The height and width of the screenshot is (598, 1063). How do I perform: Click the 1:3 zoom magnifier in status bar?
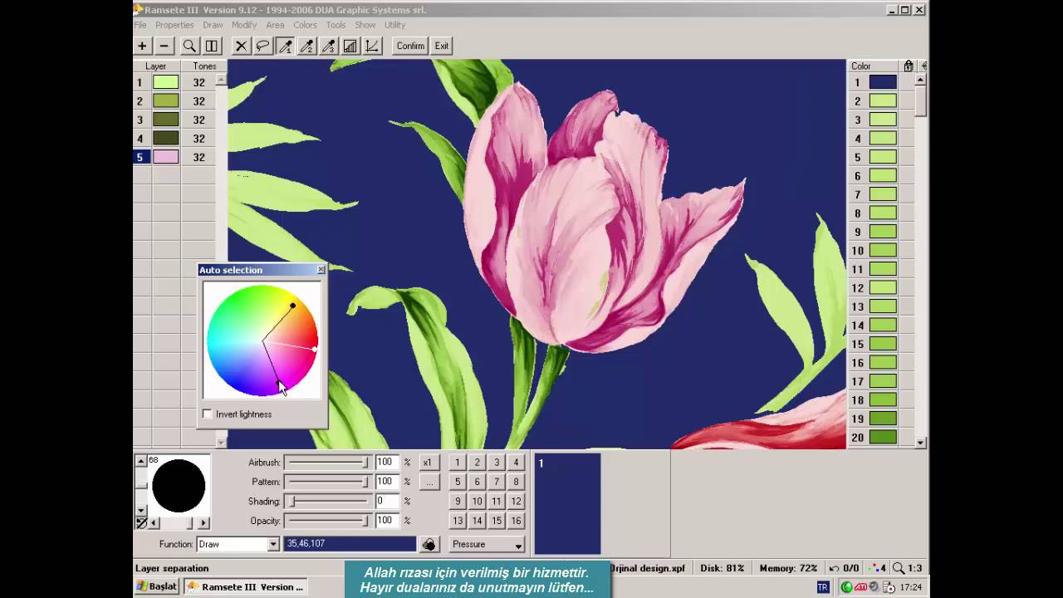tap(908, 568)
